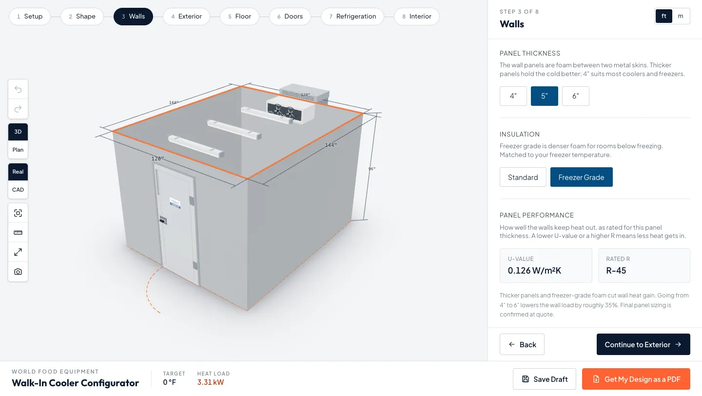
Task: Go to step 1 Setup
Action: [30, 16]
